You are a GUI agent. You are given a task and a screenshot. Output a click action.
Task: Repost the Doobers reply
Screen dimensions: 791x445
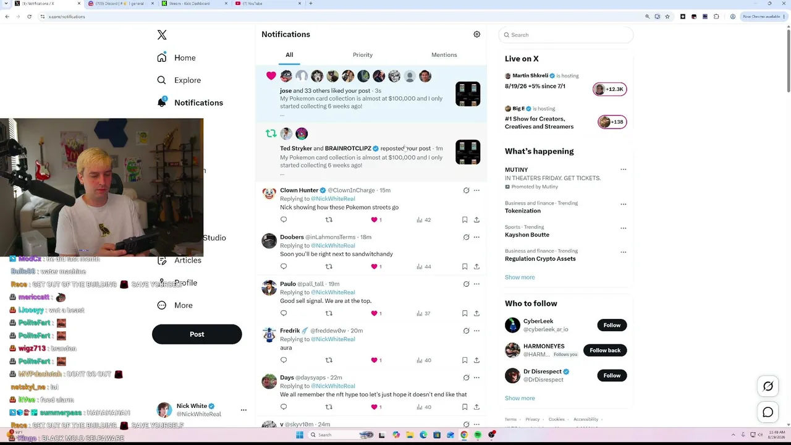pyautogui.click(x=329, y=266)
